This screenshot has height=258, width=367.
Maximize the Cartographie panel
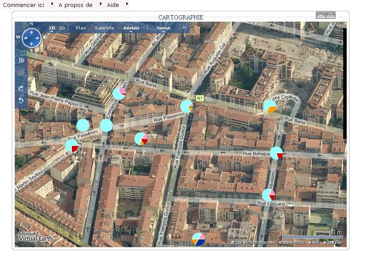(x=331, y=15)
